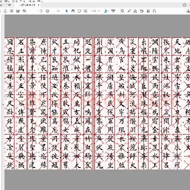Image resolution: width=190 pixels, height=190 pixels.
Task: Click the cloud upload icon in the toolbar
Action: [11, 11]
